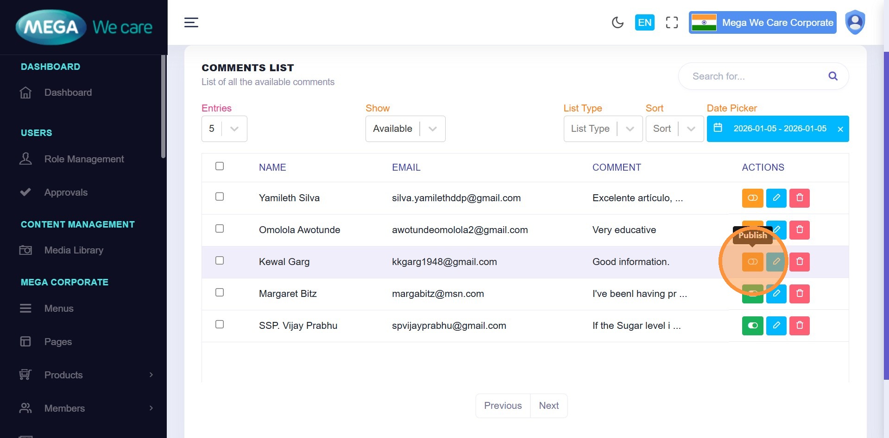
Task: Open user profile avatar menu
Action: (855, 22)
